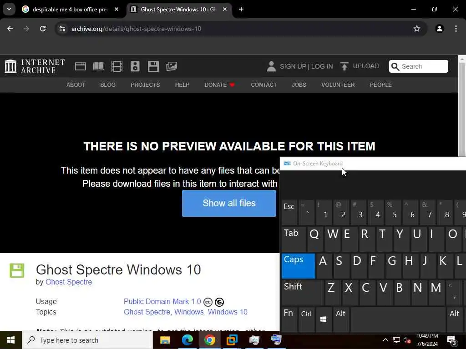Open the PROJECTS menu item

pyautogui.click(x=145, y=85)
